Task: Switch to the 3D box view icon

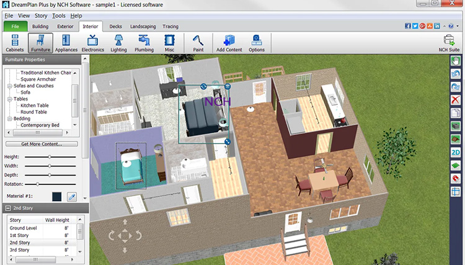Action: point(456,126)
